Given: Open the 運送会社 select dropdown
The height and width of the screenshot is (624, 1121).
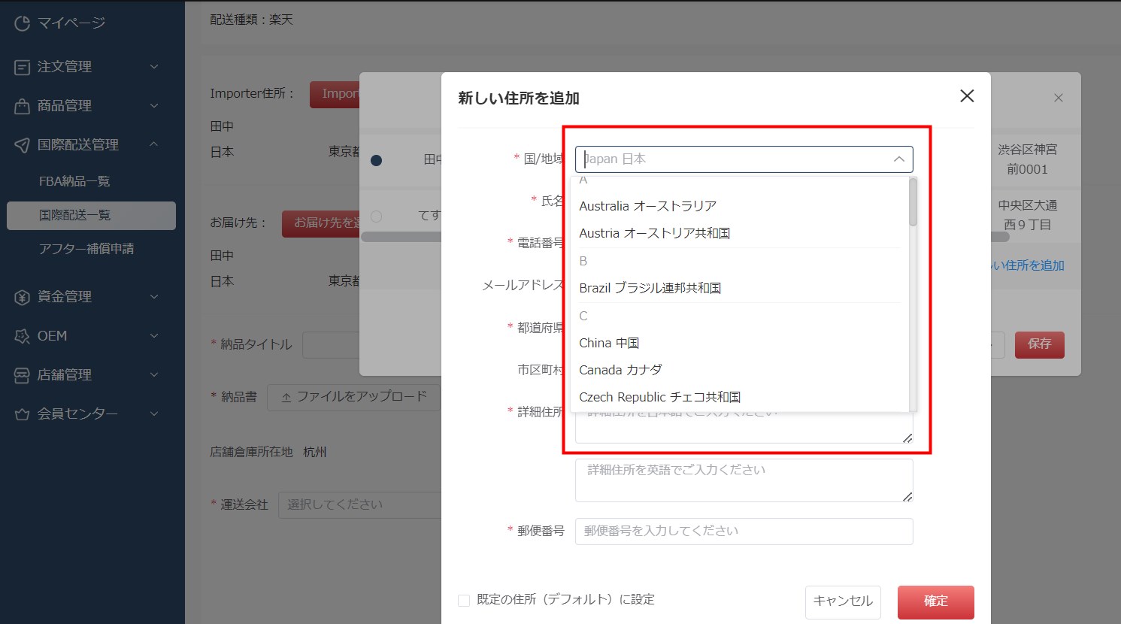Looking at the screenshot, I should pyautogui.click(x=359, y=504).
